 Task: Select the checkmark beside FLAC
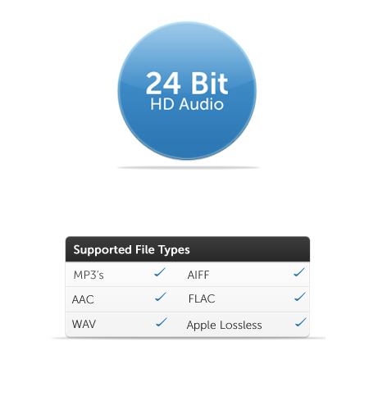[300, 297]
